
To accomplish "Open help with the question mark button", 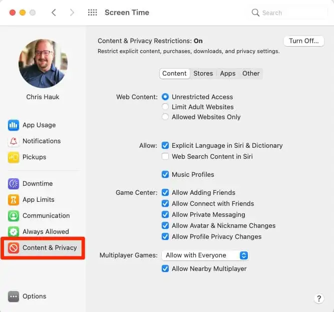I will pyautogui.click(x=319, y=298).
